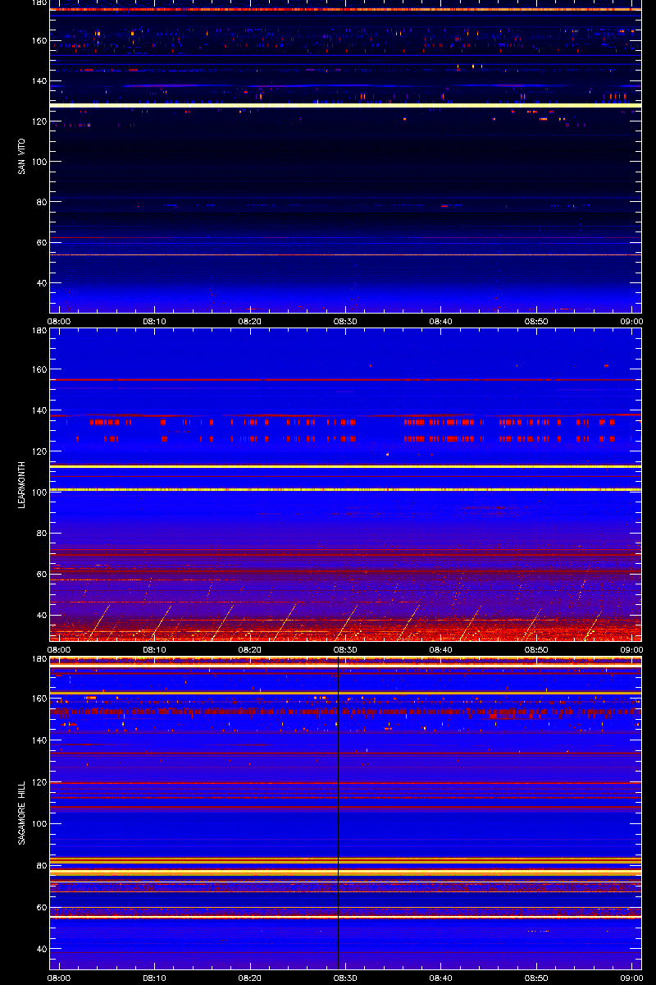Viewport: 656px width, 985px height.
Task: Pick the 160 tick on Learmonth axis
Action: click(x=40, y=369)
